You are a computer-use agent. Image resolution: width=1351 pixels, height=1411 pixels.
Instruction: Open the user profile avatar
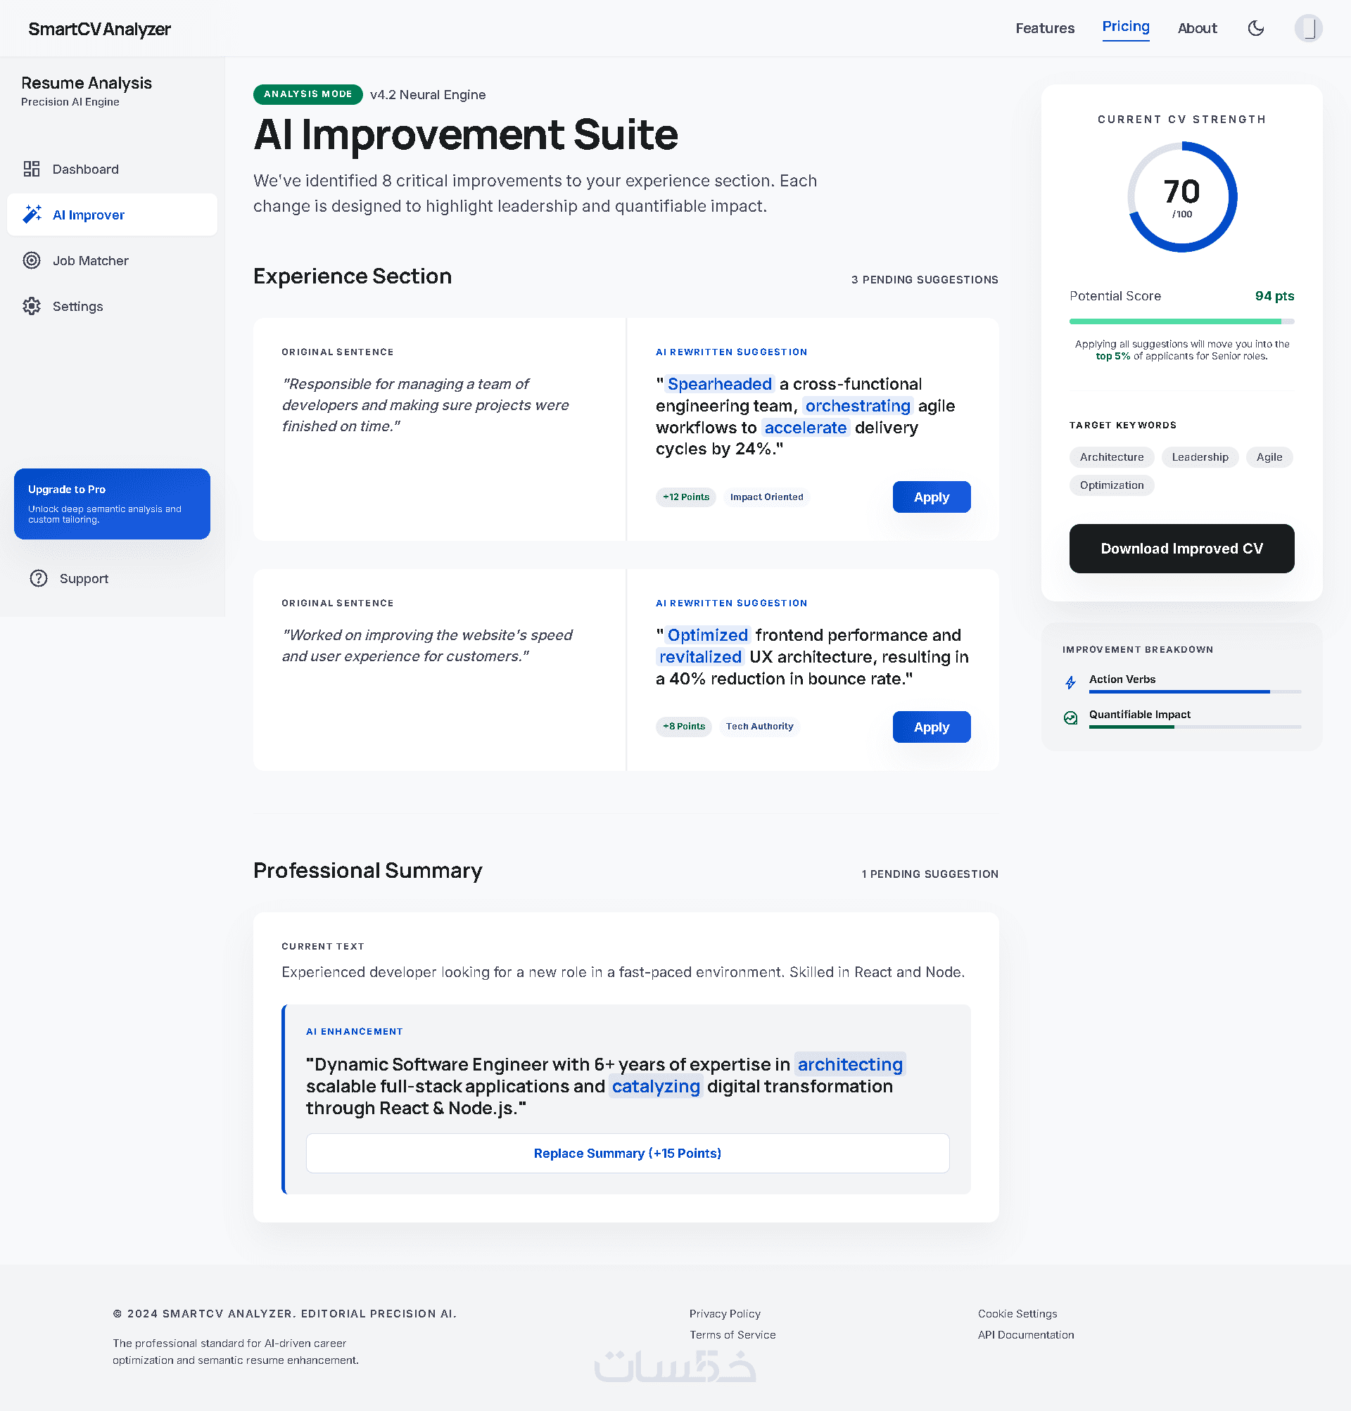1308,28
